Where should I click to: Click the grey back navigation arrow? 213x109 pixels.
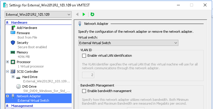pyautogui.click(x=77, y=14)
